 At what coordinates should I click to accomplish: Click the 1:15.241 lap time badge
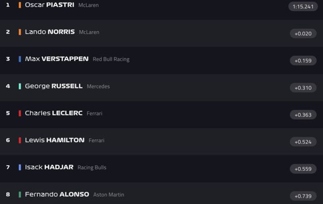[x=303, y=7]
